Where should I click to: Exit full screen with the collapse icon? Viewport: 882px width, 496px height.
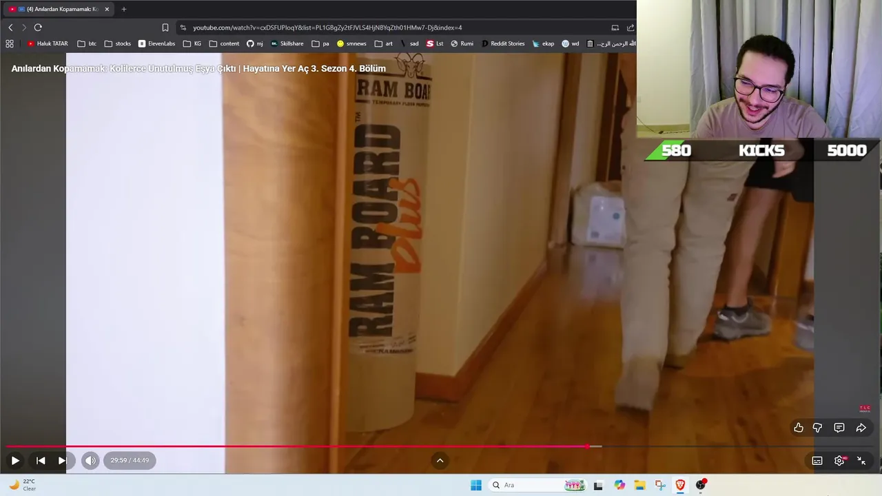861,461
